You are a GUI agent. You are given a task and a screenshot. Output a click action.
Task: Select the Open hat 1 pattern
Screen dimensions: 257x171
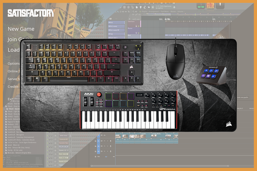coord(117,37)
